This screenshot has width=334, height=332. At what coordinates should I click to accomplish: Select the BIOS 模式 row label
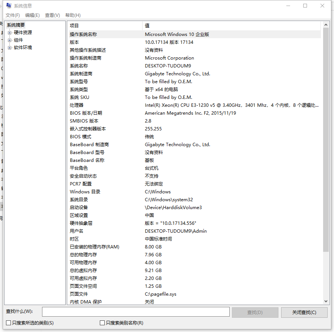coord(81,137)
